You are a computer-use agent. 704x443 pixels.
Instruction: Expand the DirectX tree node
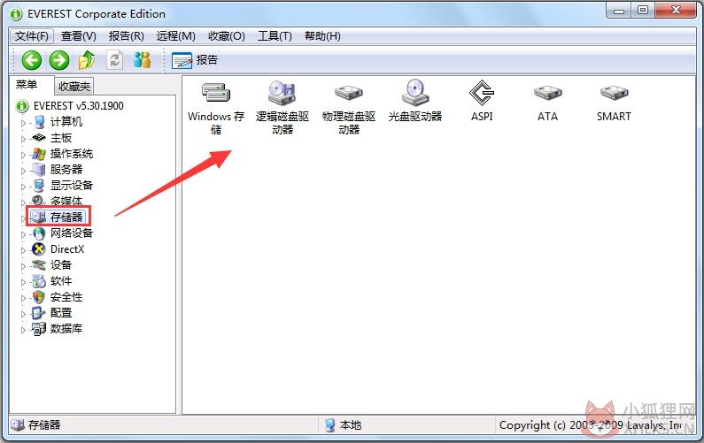[x=23, y=249]
